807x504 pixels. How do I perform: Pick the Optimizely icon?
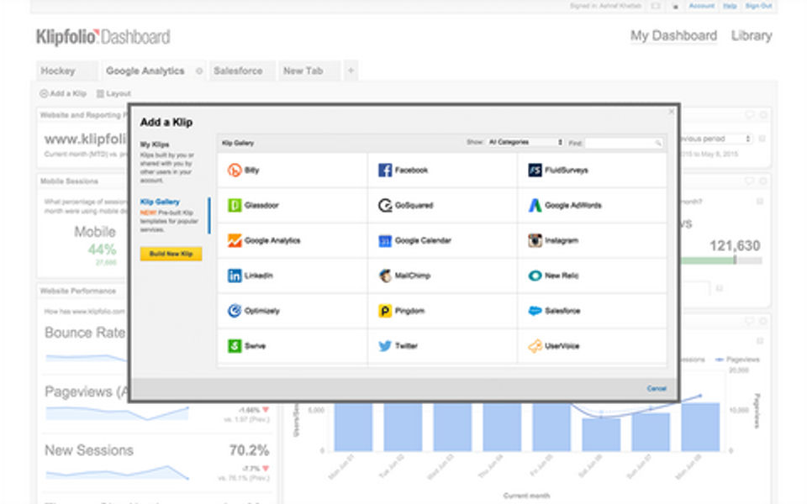[235, 311]
